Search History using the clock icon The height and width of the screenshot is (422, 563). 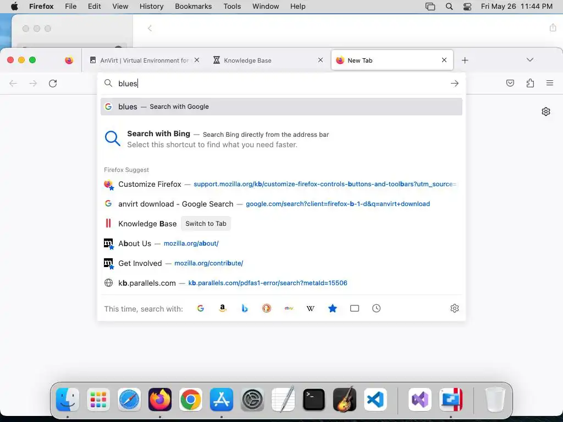pos(376,308)
